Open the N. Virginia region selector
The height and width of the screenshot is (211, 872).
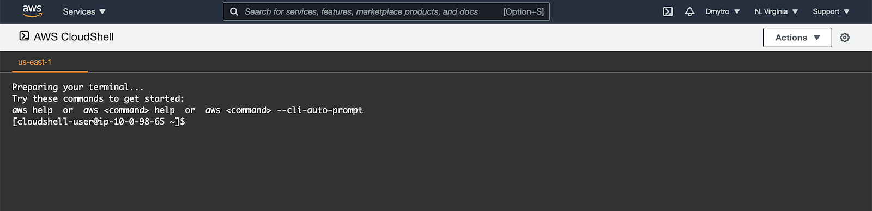coord(776,11)
